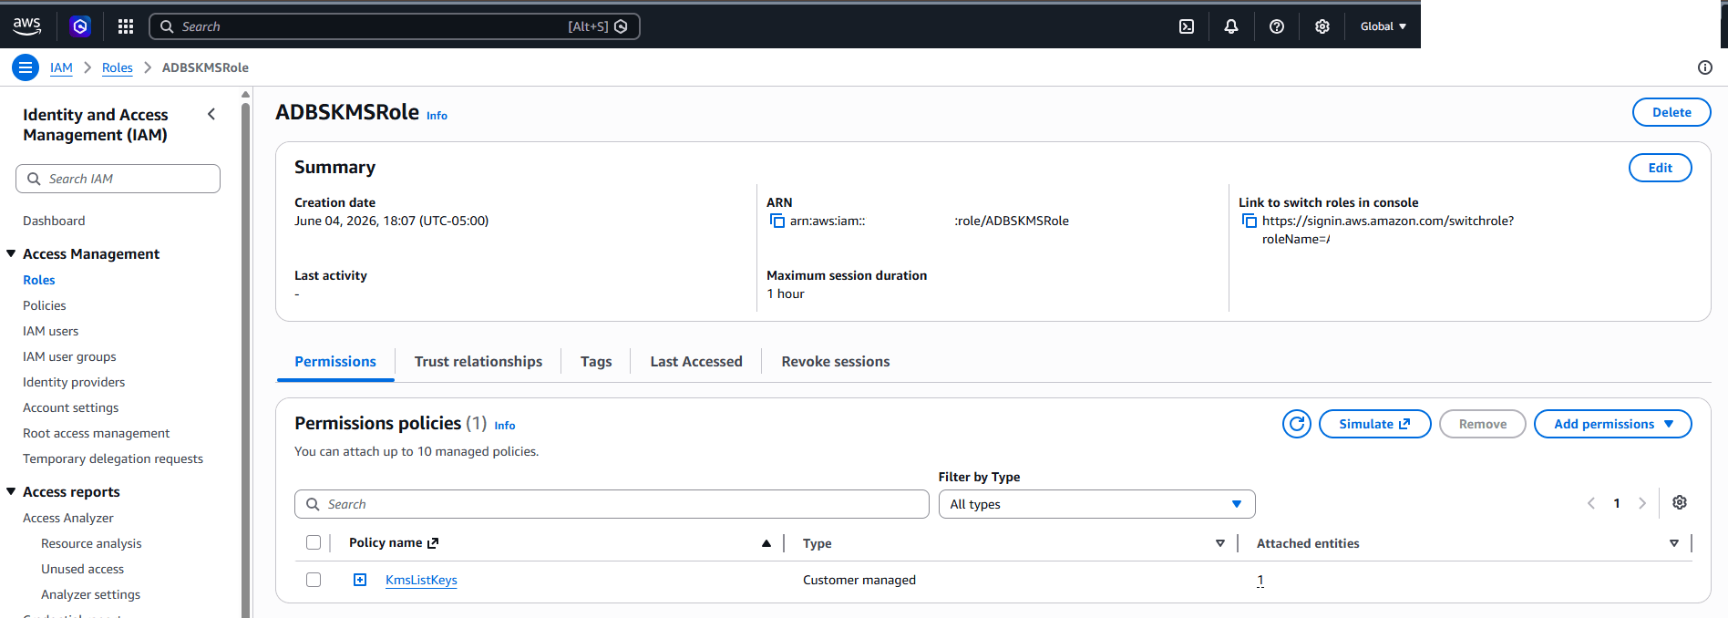This screenshot has width=1728, height=618.
Task: Sort the Attached entities column arrow
Action: [x=1674, y=543]
